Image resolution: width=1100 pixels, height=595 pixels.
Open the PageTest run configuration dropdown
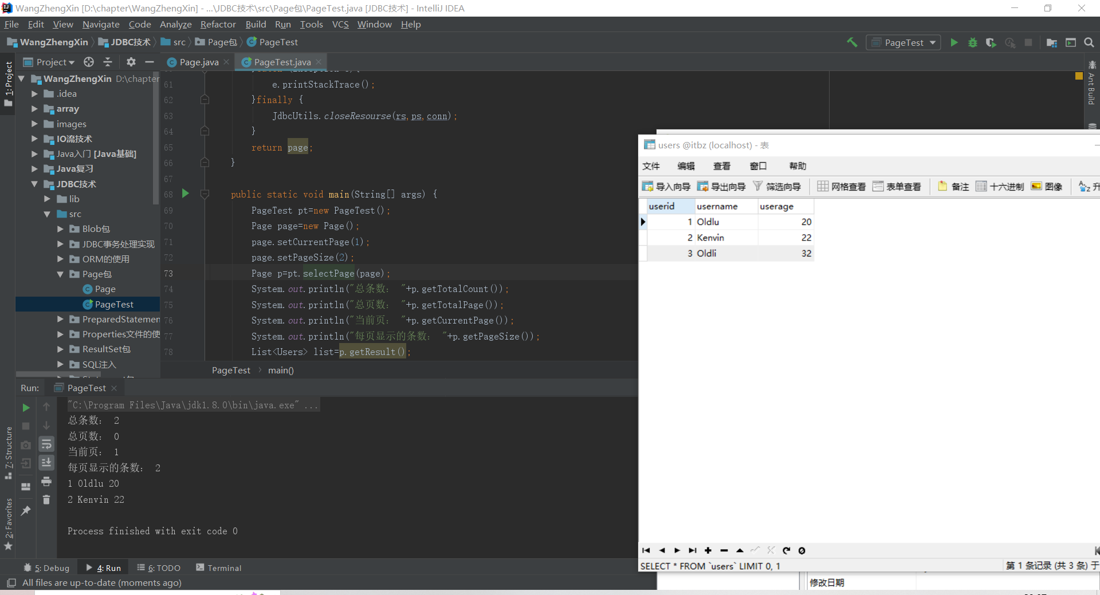point(903,42)
